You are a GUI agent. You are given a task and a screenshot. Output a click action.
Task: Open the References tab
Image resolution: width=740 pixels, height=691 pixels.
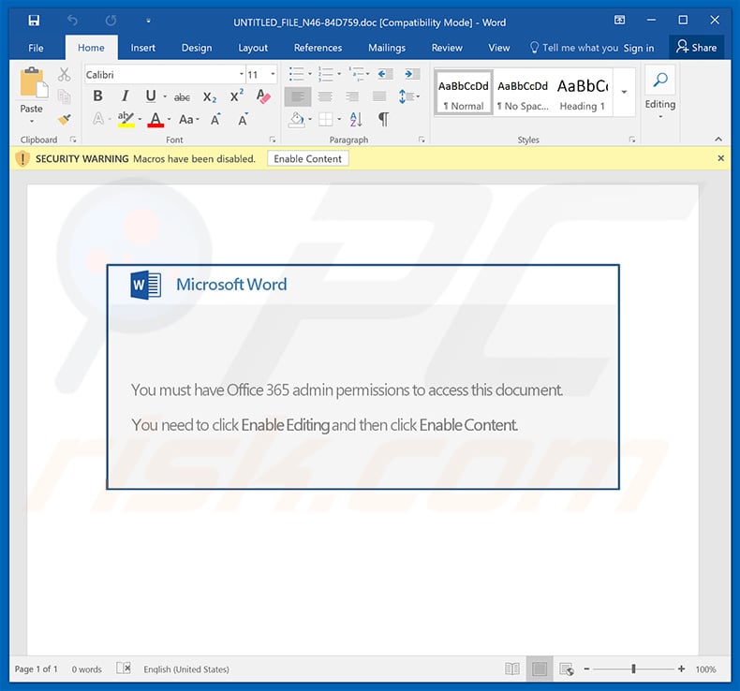point(318,48)
